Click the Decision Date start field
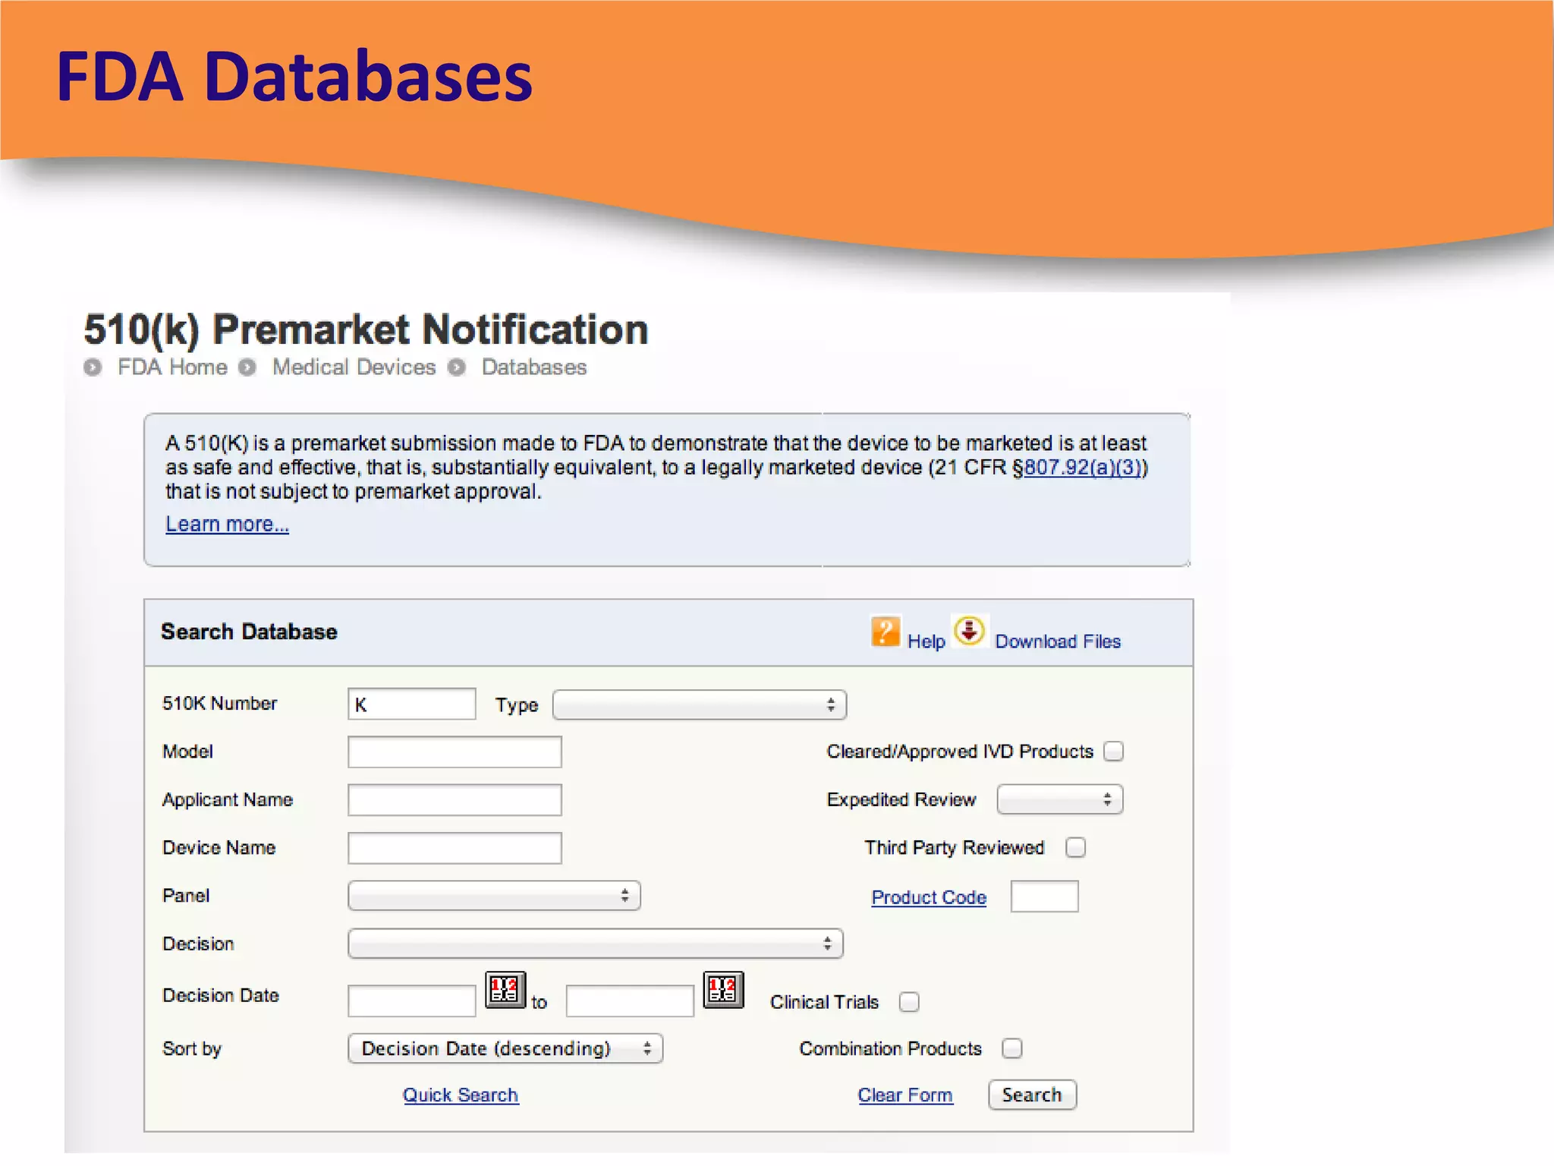Image resolution: width=1554 pixels, height=1166 pixels. [412, 1001]
